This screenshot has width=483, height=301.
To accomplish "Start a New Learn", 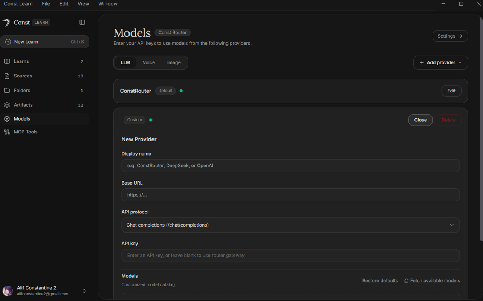I will tap(45, 42).
